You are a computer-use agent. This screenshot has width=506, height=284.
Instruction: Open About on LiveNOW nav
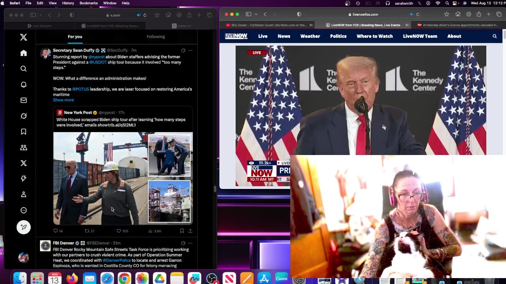tap(454, 36)
